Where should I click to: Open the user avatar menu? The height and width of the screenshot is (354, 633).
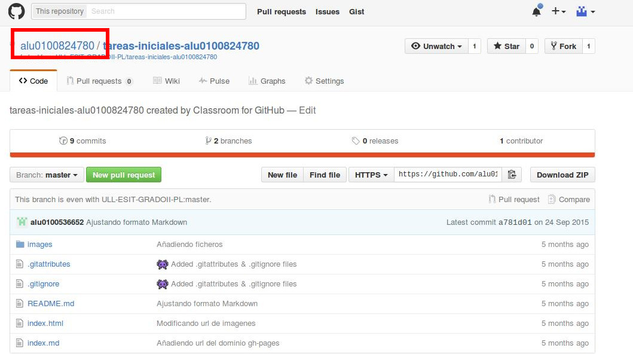click(585, 11)
